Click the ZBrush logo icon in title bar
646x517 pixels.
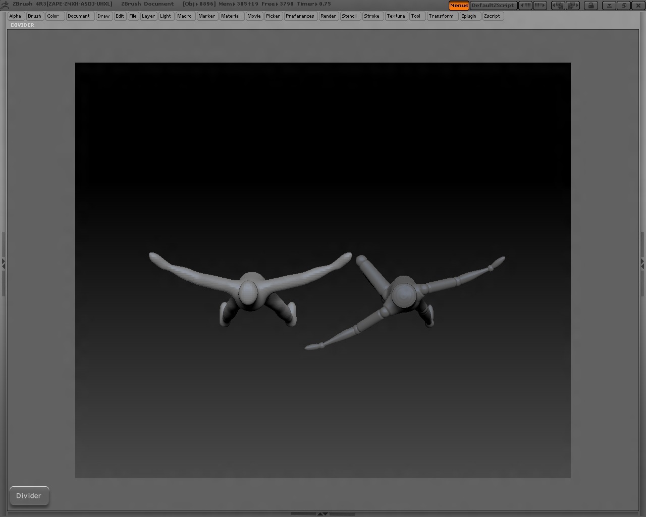[x=5, y=5]
